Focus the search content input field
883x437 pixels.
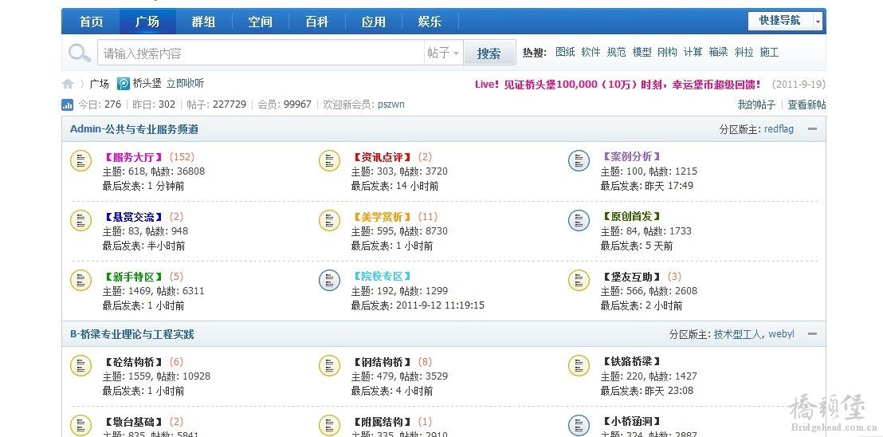coord(261,53)
